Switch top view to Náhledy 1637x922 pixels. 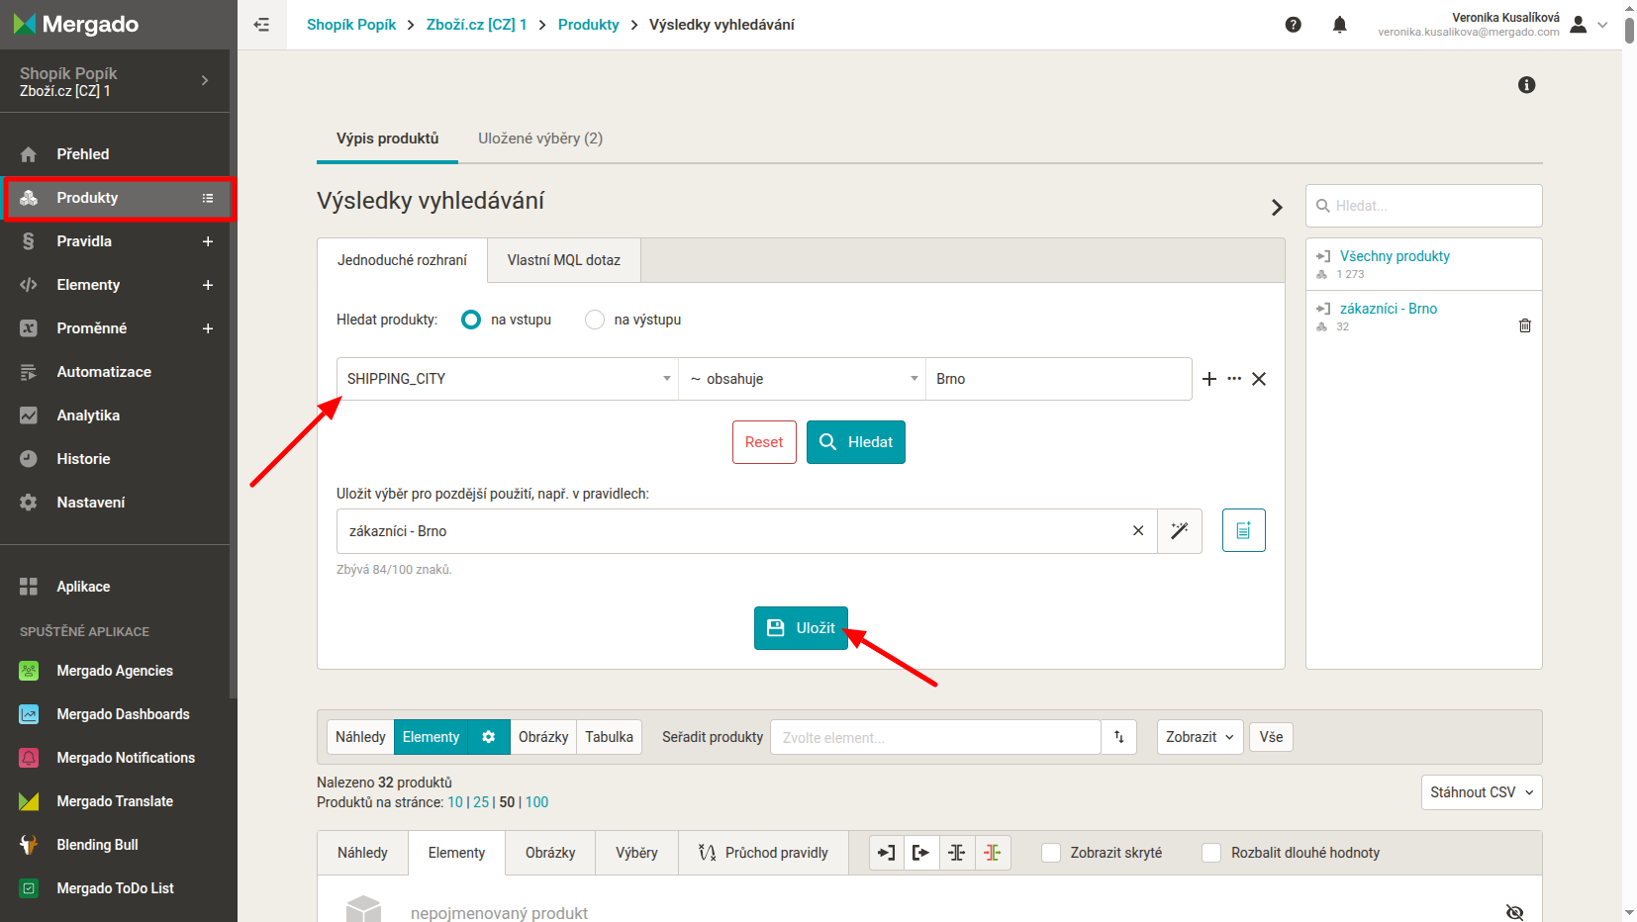pyautogui.click(x=360, y=737)
